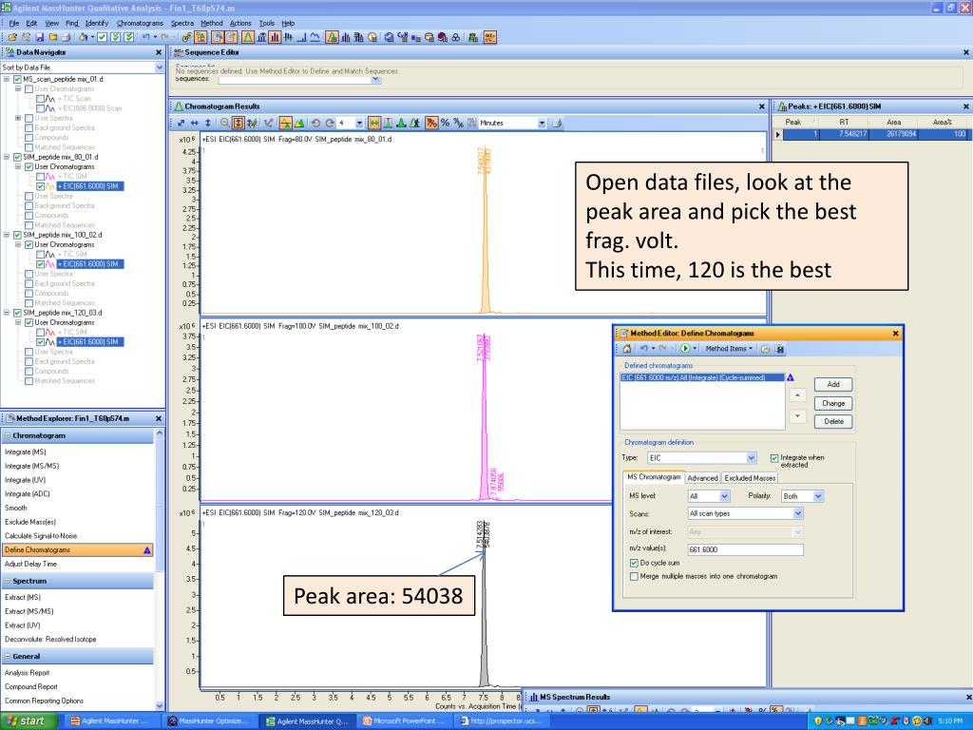
Task: Check the EIC(806.8000) Scan chromatogram box
Action: (x=40, y=108)
